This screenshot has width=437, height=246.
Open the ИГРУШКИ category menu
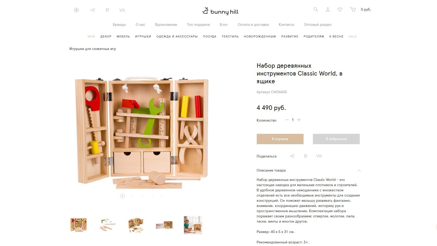[143, 36]
